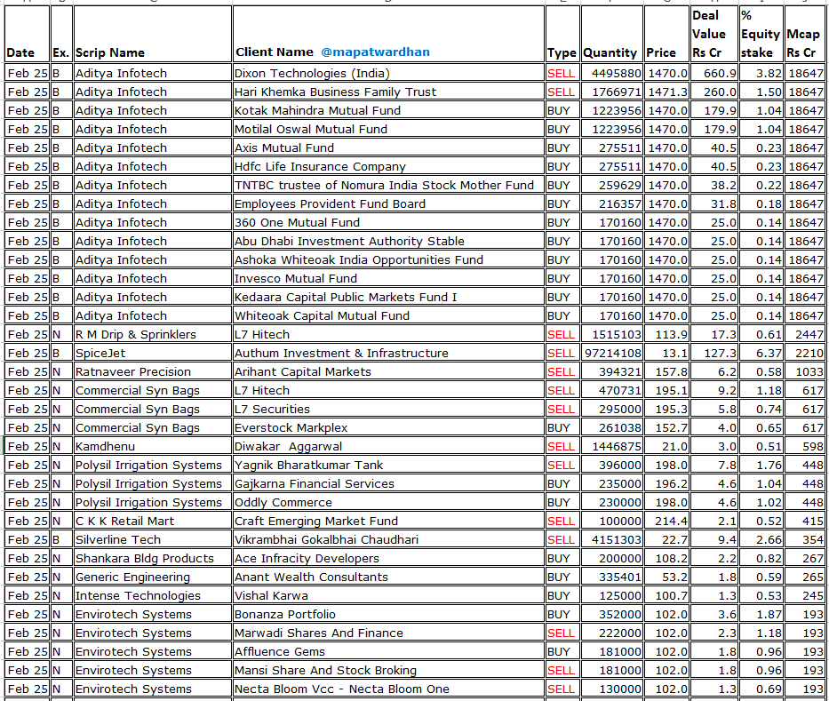Screen dimensions: 829x701
Task: Click Abu Dhabi Investment Authority Stable cell
Action: [388, 241]
